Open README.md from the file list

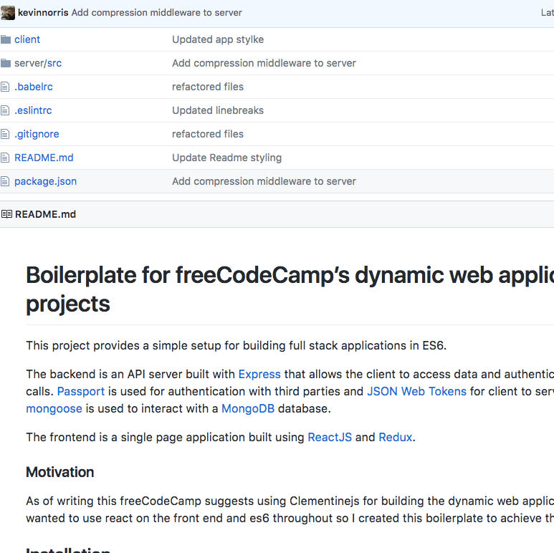[44, 158]
